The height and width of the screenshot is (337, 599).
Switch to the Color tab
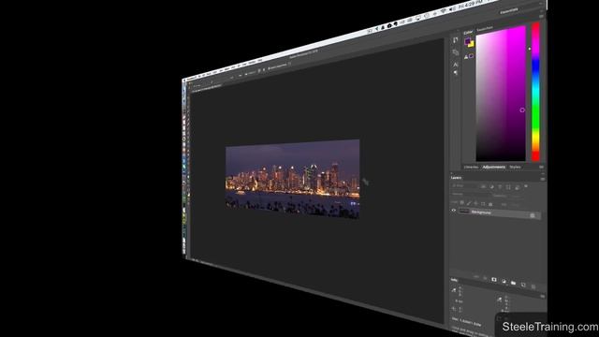pos(468,33)
